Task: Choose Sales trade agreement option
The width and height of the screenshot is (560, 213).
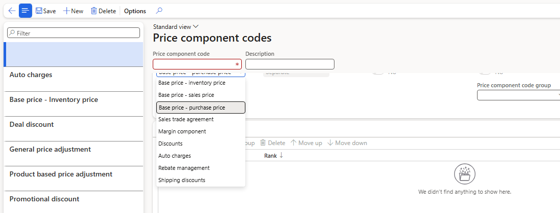Action: point(201,120)
